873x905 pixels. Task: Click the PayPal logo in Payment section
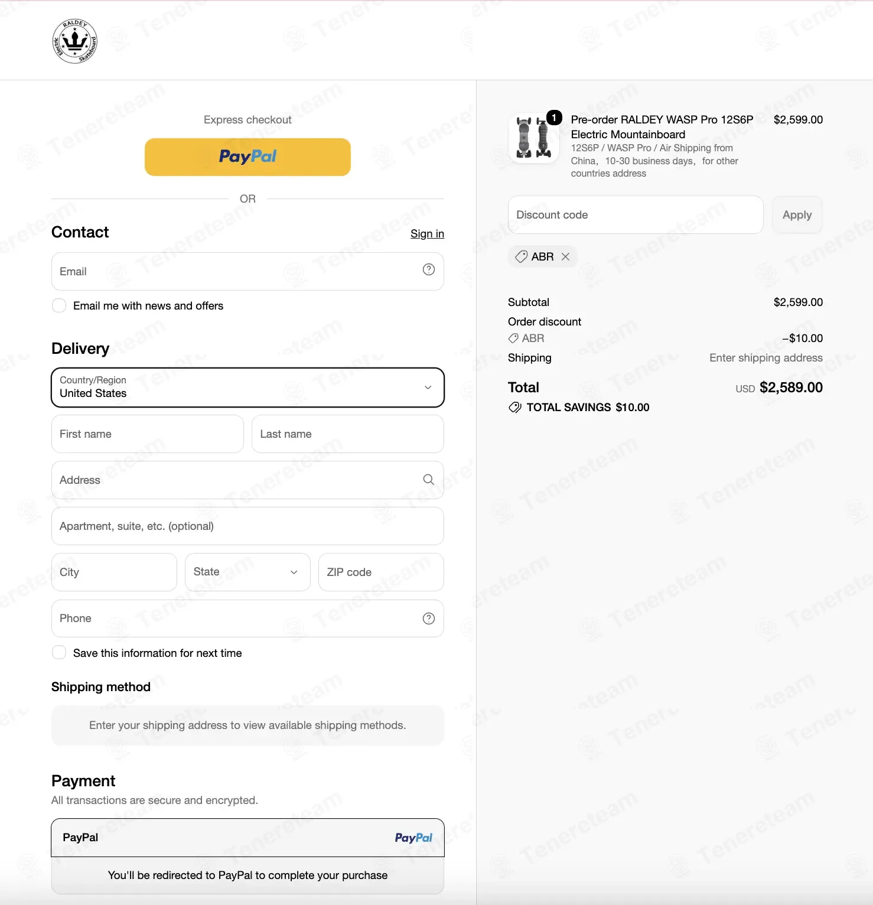[x=413, y=838]
